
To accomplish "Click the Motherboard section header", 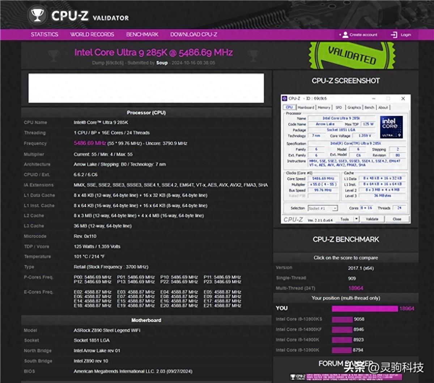I will click(146, 320).
